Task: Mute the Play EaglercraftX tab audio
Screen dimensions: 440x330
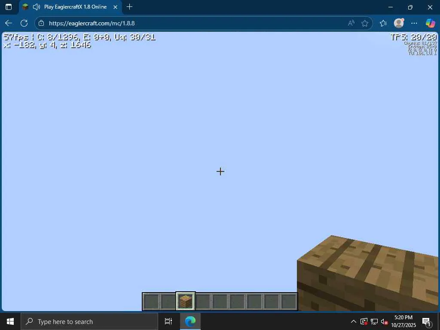Action: point(37,7)
